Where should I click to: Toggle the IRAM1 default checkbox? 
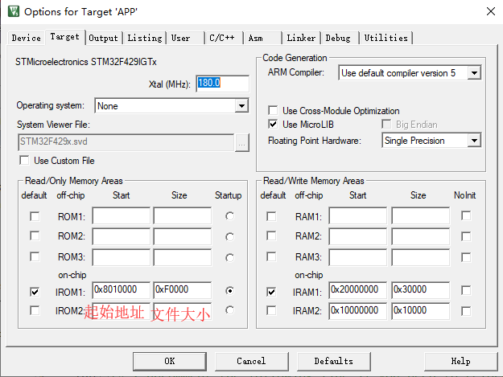(271, 292)
